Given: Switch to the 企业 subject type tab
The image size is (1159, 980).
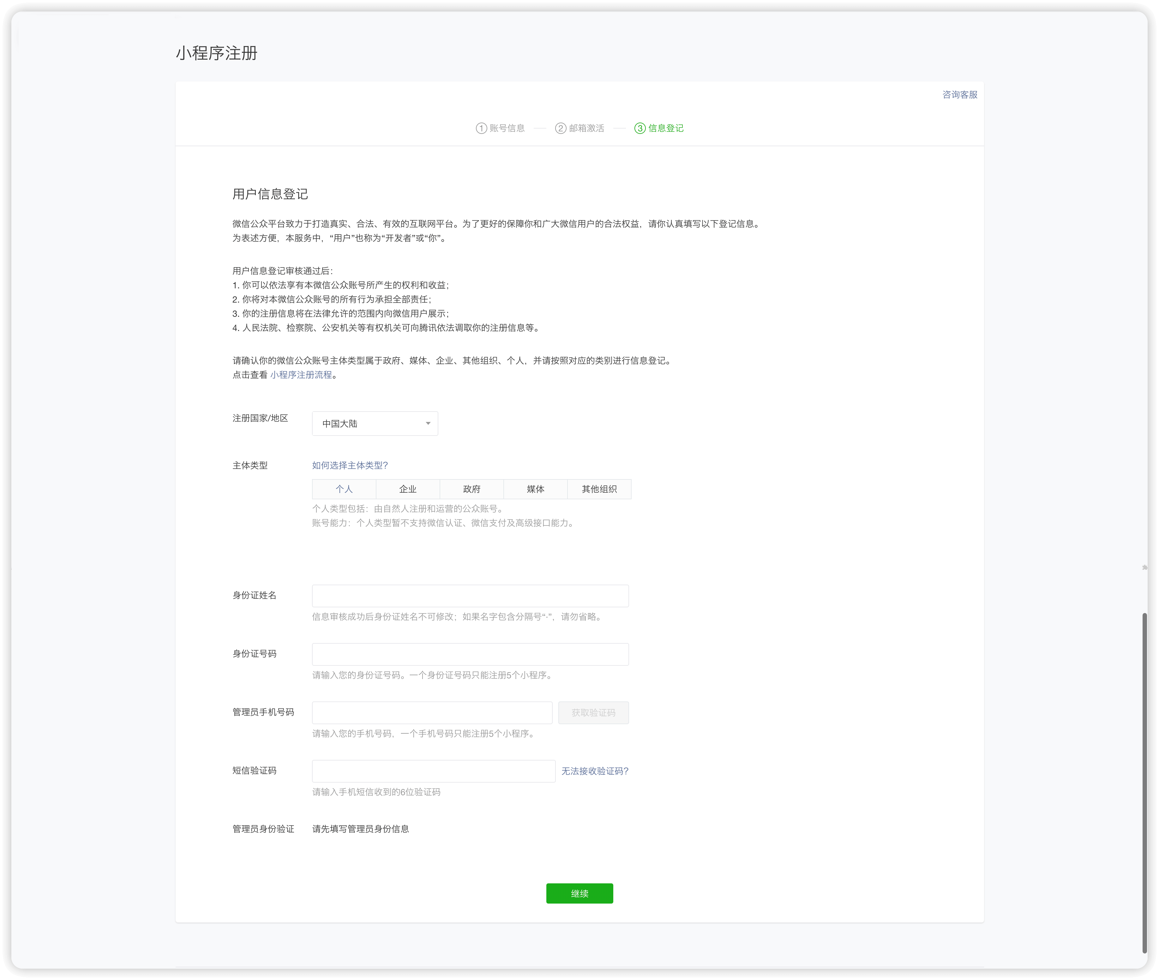Looking at the screenshot, I should point(407,489).
